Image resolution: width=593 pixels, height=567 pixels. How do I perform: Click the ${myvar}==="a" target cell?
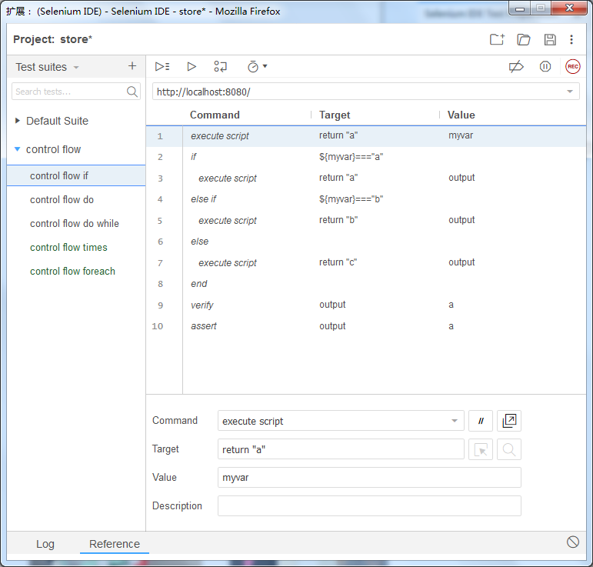point(351,157)
